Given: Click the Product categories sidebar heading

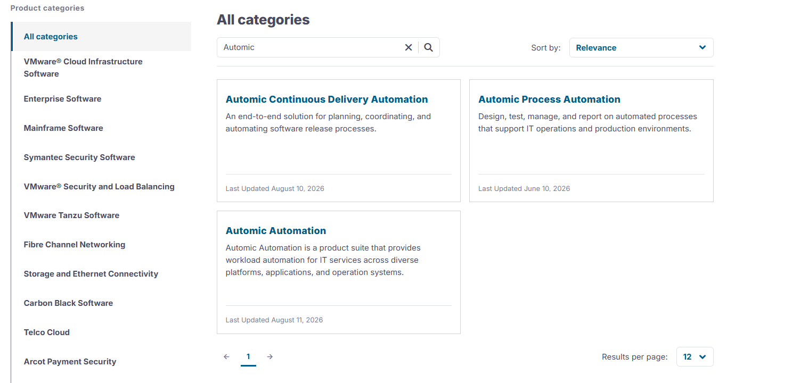Looking at the screenshot, I should (x=47, y=8).
